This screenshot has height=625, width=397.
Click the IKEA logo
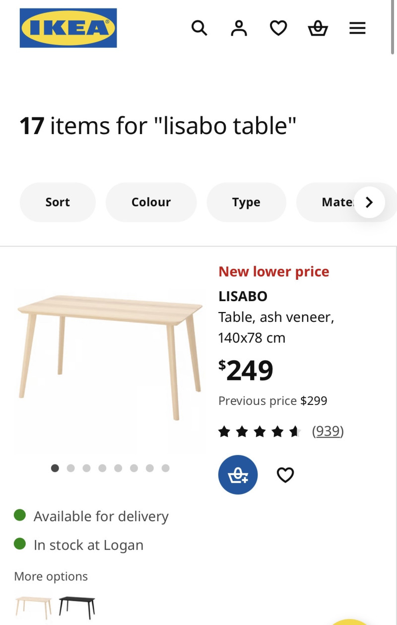[x=68, y=28]
